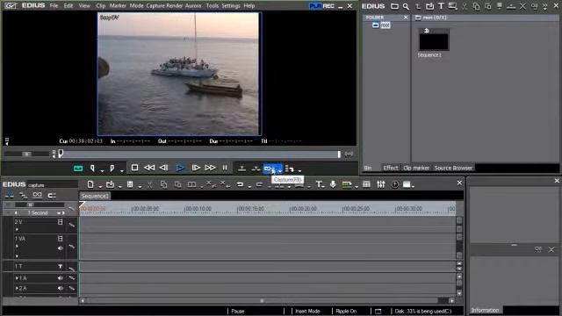Viewport: 562px width, 316px height.
Task: Click the shuttle slider left of position bar
Action: point(27,154)
